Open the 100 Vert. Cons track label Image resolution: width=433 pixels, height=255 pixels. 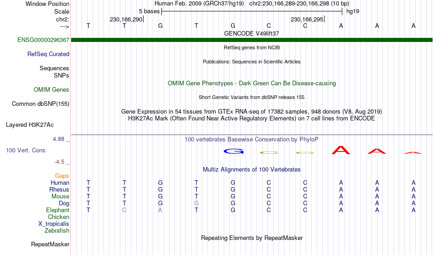[26, 150]
